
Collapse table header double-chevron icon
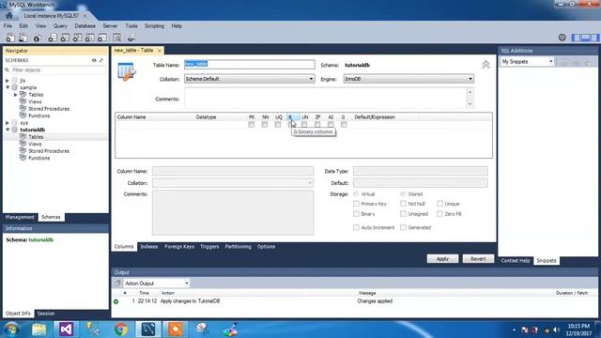click(x=485, y=65)
